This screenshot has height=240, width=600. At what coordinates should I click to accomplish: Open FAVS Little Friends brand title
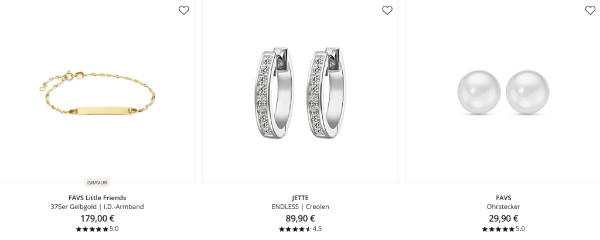(97, 198)
